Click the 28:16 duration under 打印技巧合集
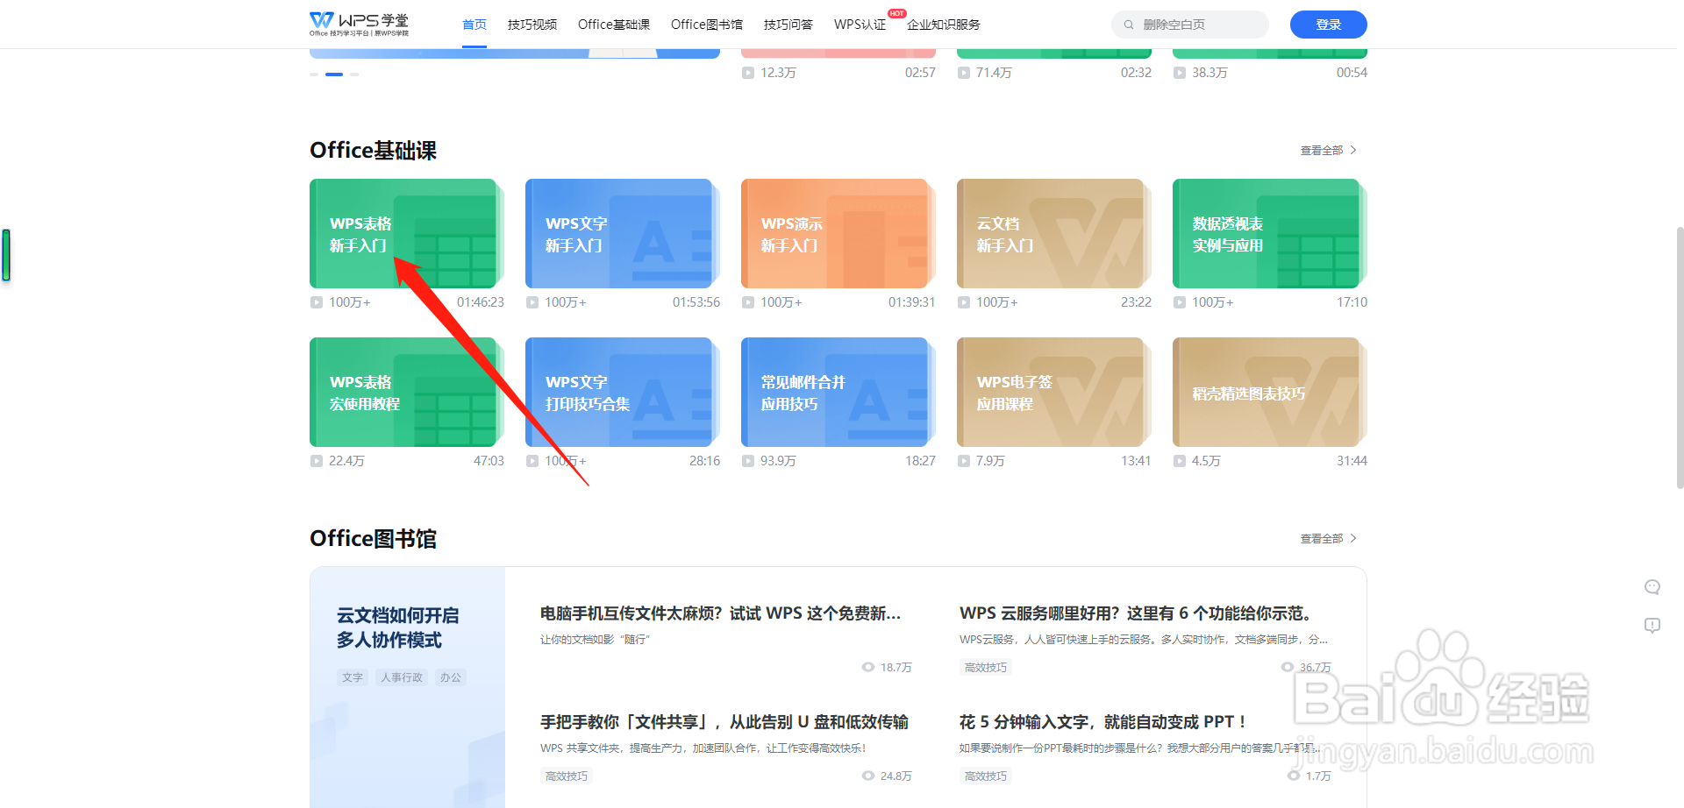This screenshot has width=1684, height=808. [704, 461]
